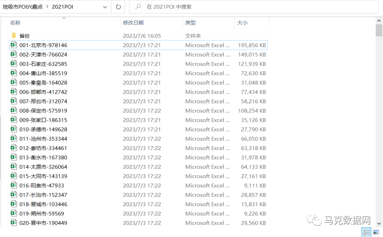Select file name 018-晋城市-103446
This screenshot has width=383, height=237.
(x=43, y=204)
